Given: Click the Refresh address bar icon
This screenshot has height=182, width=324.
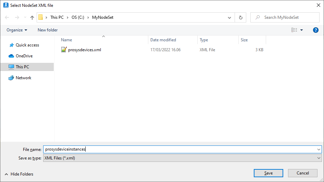Looking at the screenshot, I should click(x=240, y=17).
